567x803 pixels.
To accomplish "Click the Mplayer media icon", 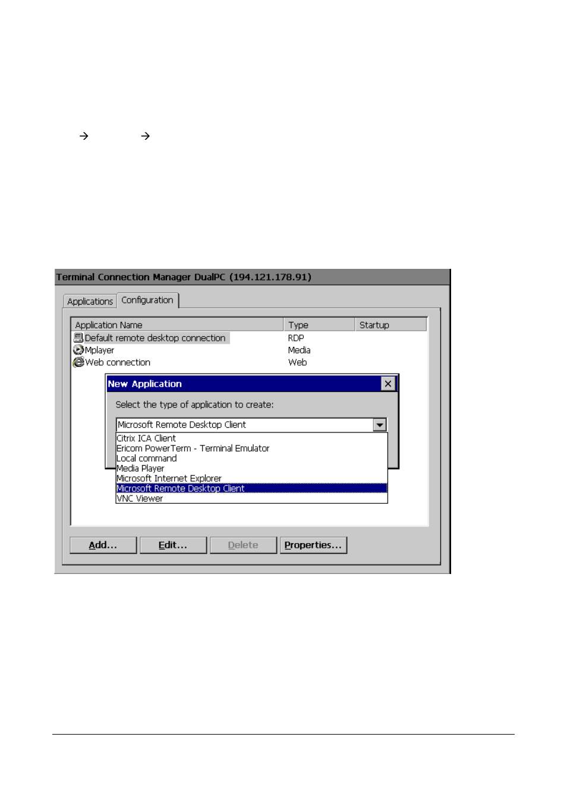I will pos(78,350).
